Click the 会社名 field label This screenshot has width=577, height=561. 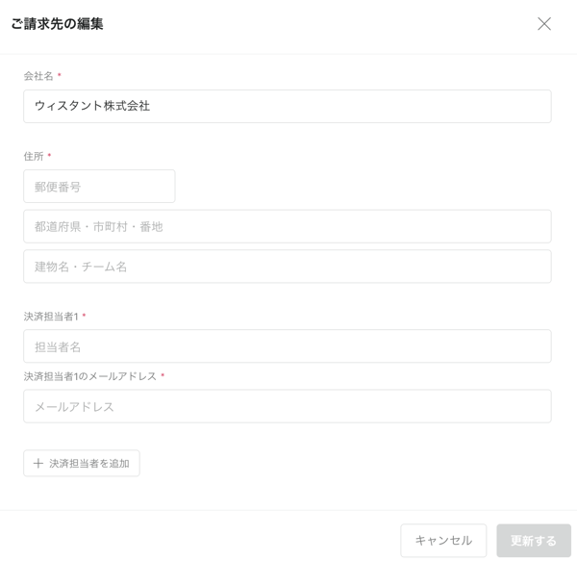38,76
